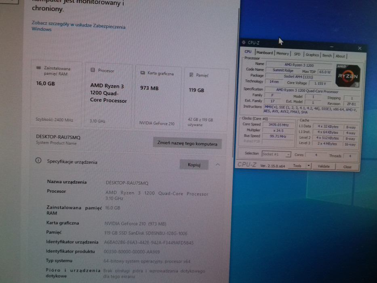
Task: Click the Core Speed value 3439.05 MHz
Action: tap(279, 125)
